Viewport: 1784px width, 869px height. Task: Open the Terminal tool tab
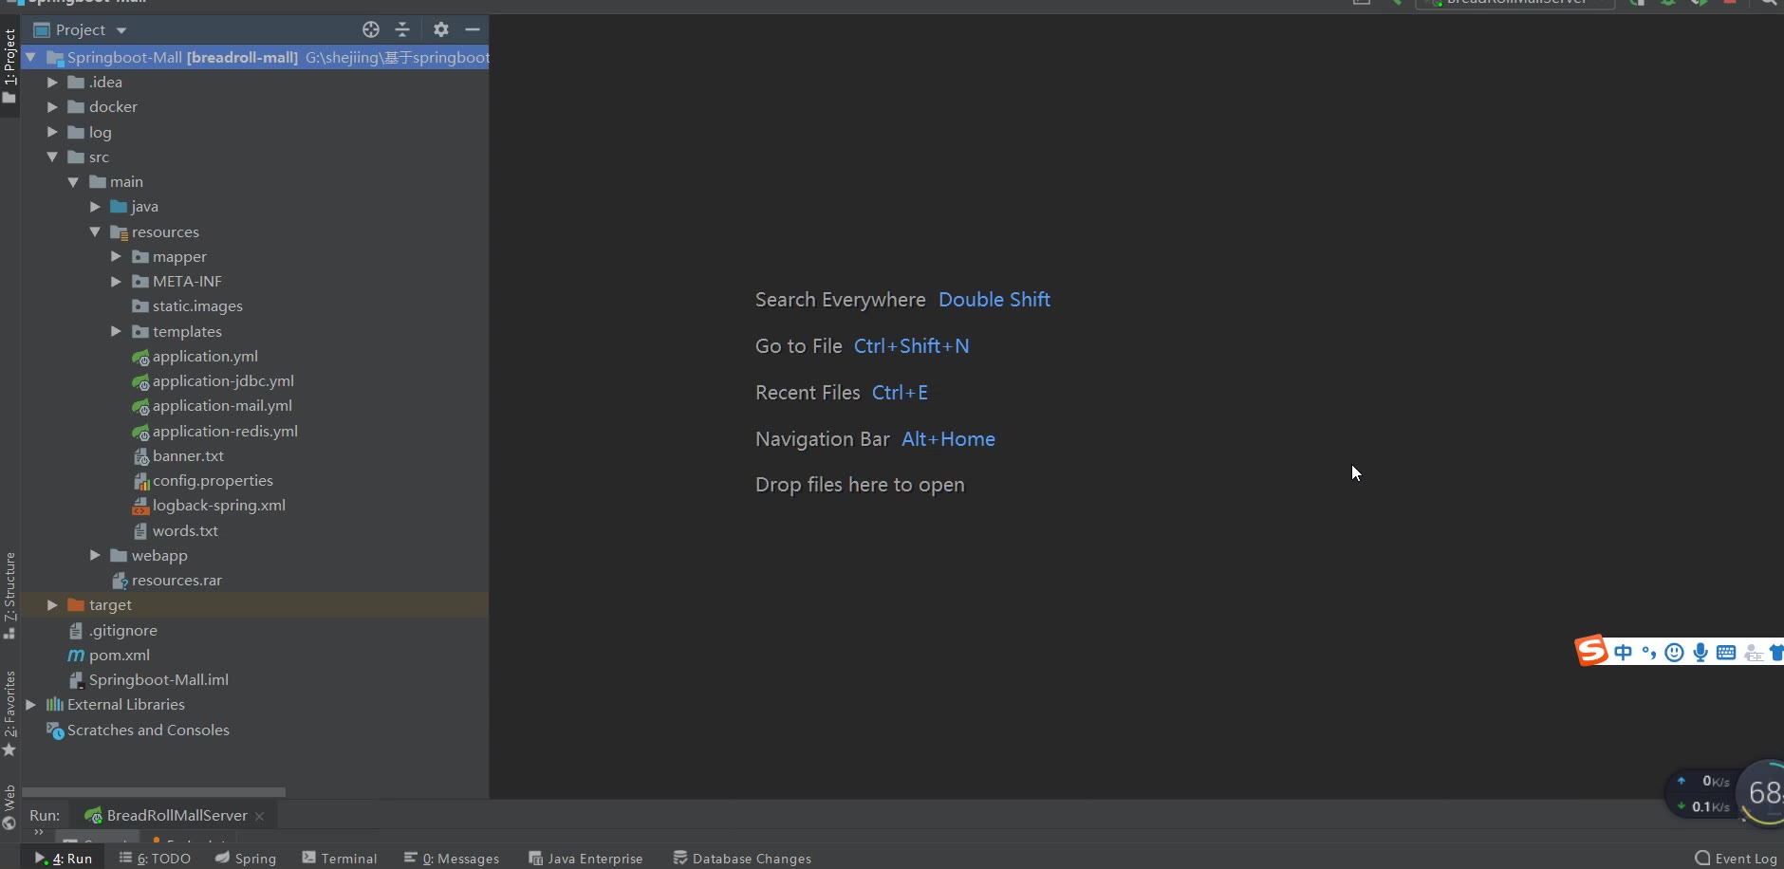coord(340,858)
